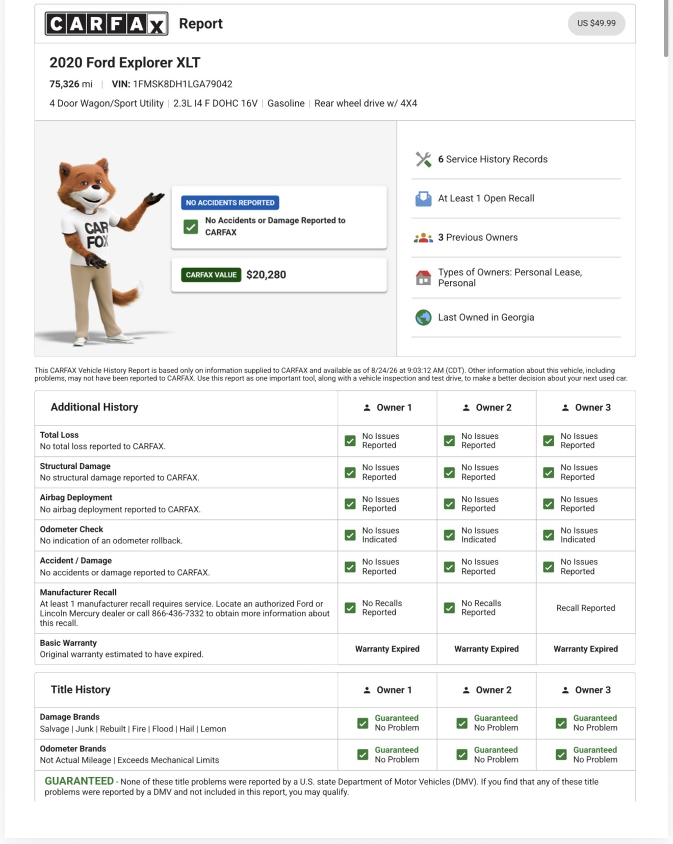This screenshot has height=844, width=673.
Task: Click Owner 3 person icon in Title History
Action: (x=565, y=690)
